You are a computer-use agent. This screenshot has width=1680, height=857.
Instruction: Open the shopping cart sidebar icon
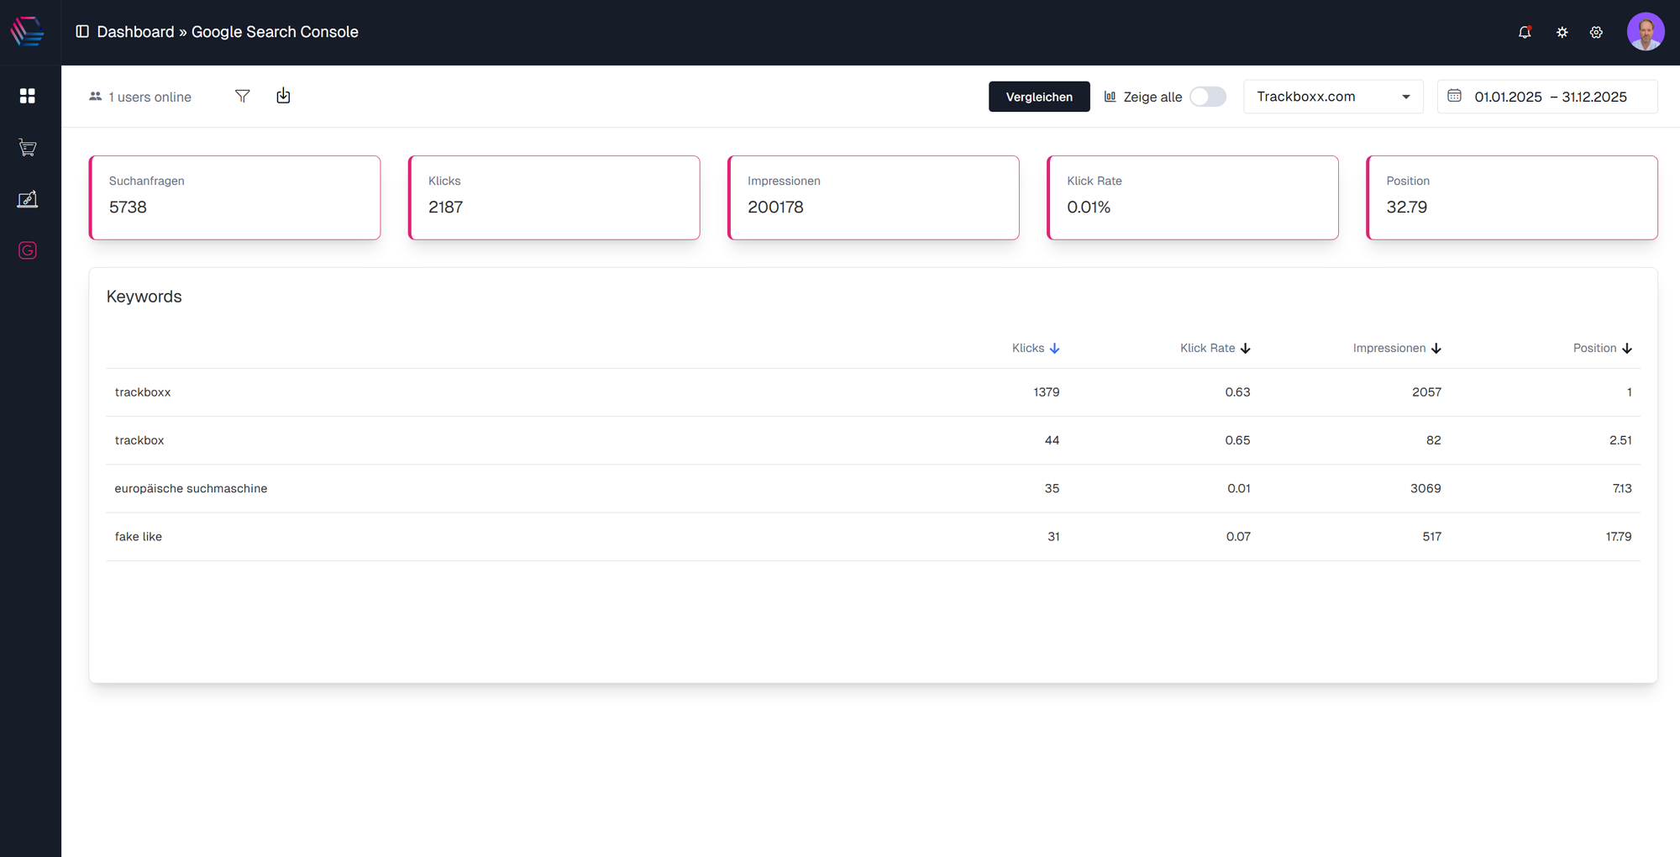[x=28, y=148]
